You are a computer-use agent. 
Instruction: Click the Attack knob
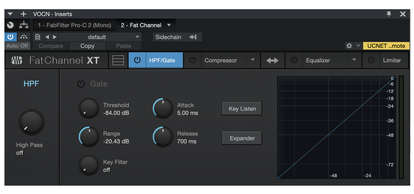[x=163, y=108]
